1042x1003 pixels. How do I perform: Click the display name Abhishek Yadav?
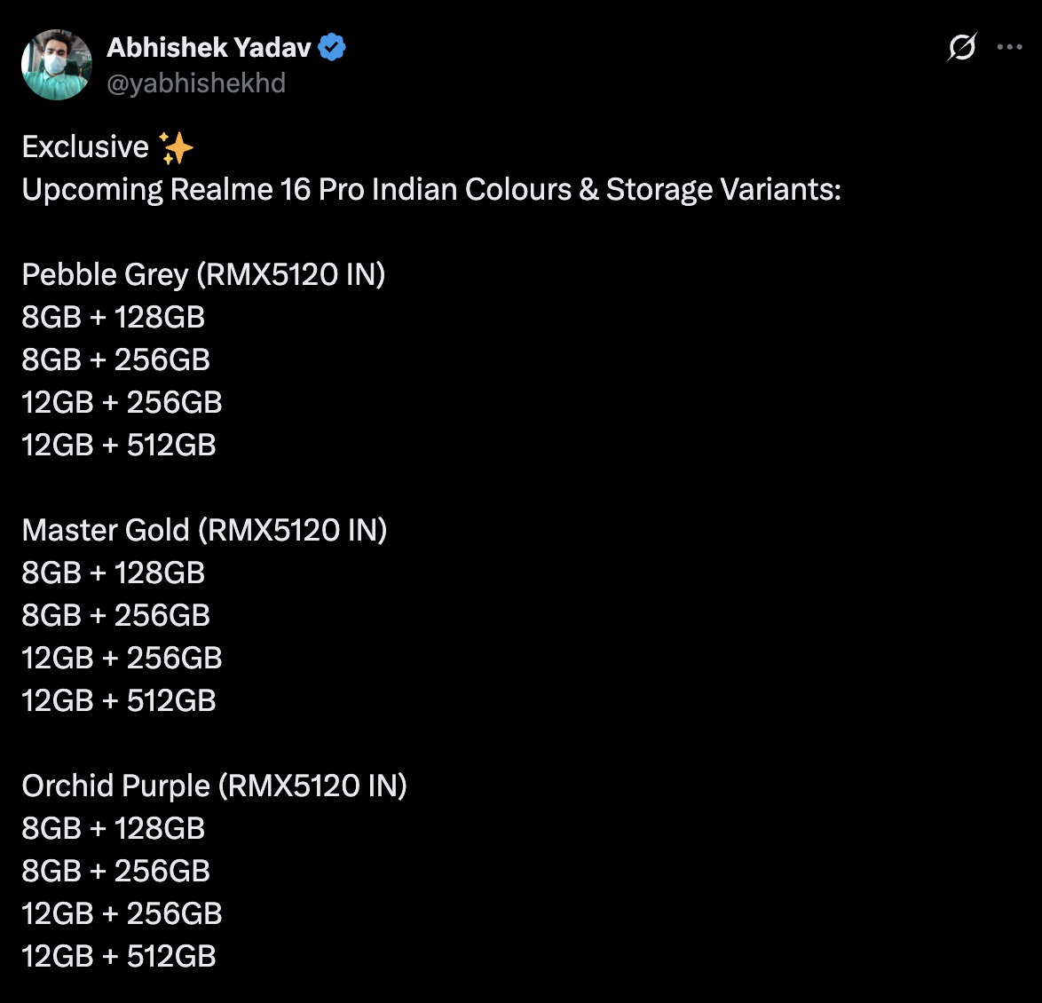(210, 48)
